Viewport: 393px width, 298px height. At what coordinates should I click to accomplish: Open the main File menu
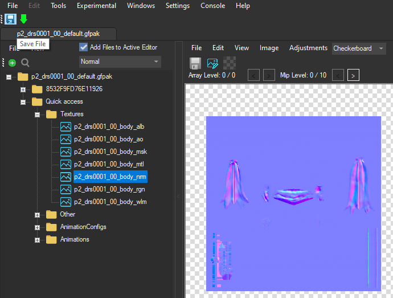pyautogui.click(x=13, y=6)
